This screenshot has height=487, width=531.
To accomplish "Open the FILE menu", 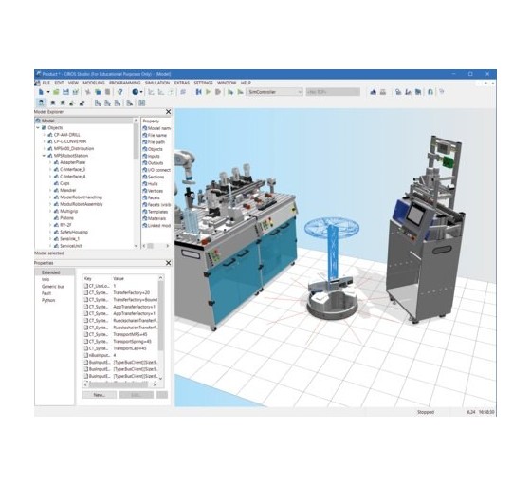I will [x=46, y=83].
